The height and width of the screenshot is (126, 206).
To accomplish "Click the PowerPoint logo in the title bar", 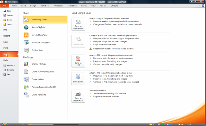I will click(2, 2).
